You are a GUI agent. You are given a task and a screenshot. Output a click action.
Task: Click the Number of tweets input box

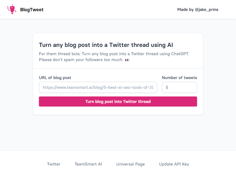[179, 87]
